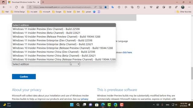Screen dimensions: 193x108
Task: Open the privacy link in About your privacy
Action: pos(85,99)
